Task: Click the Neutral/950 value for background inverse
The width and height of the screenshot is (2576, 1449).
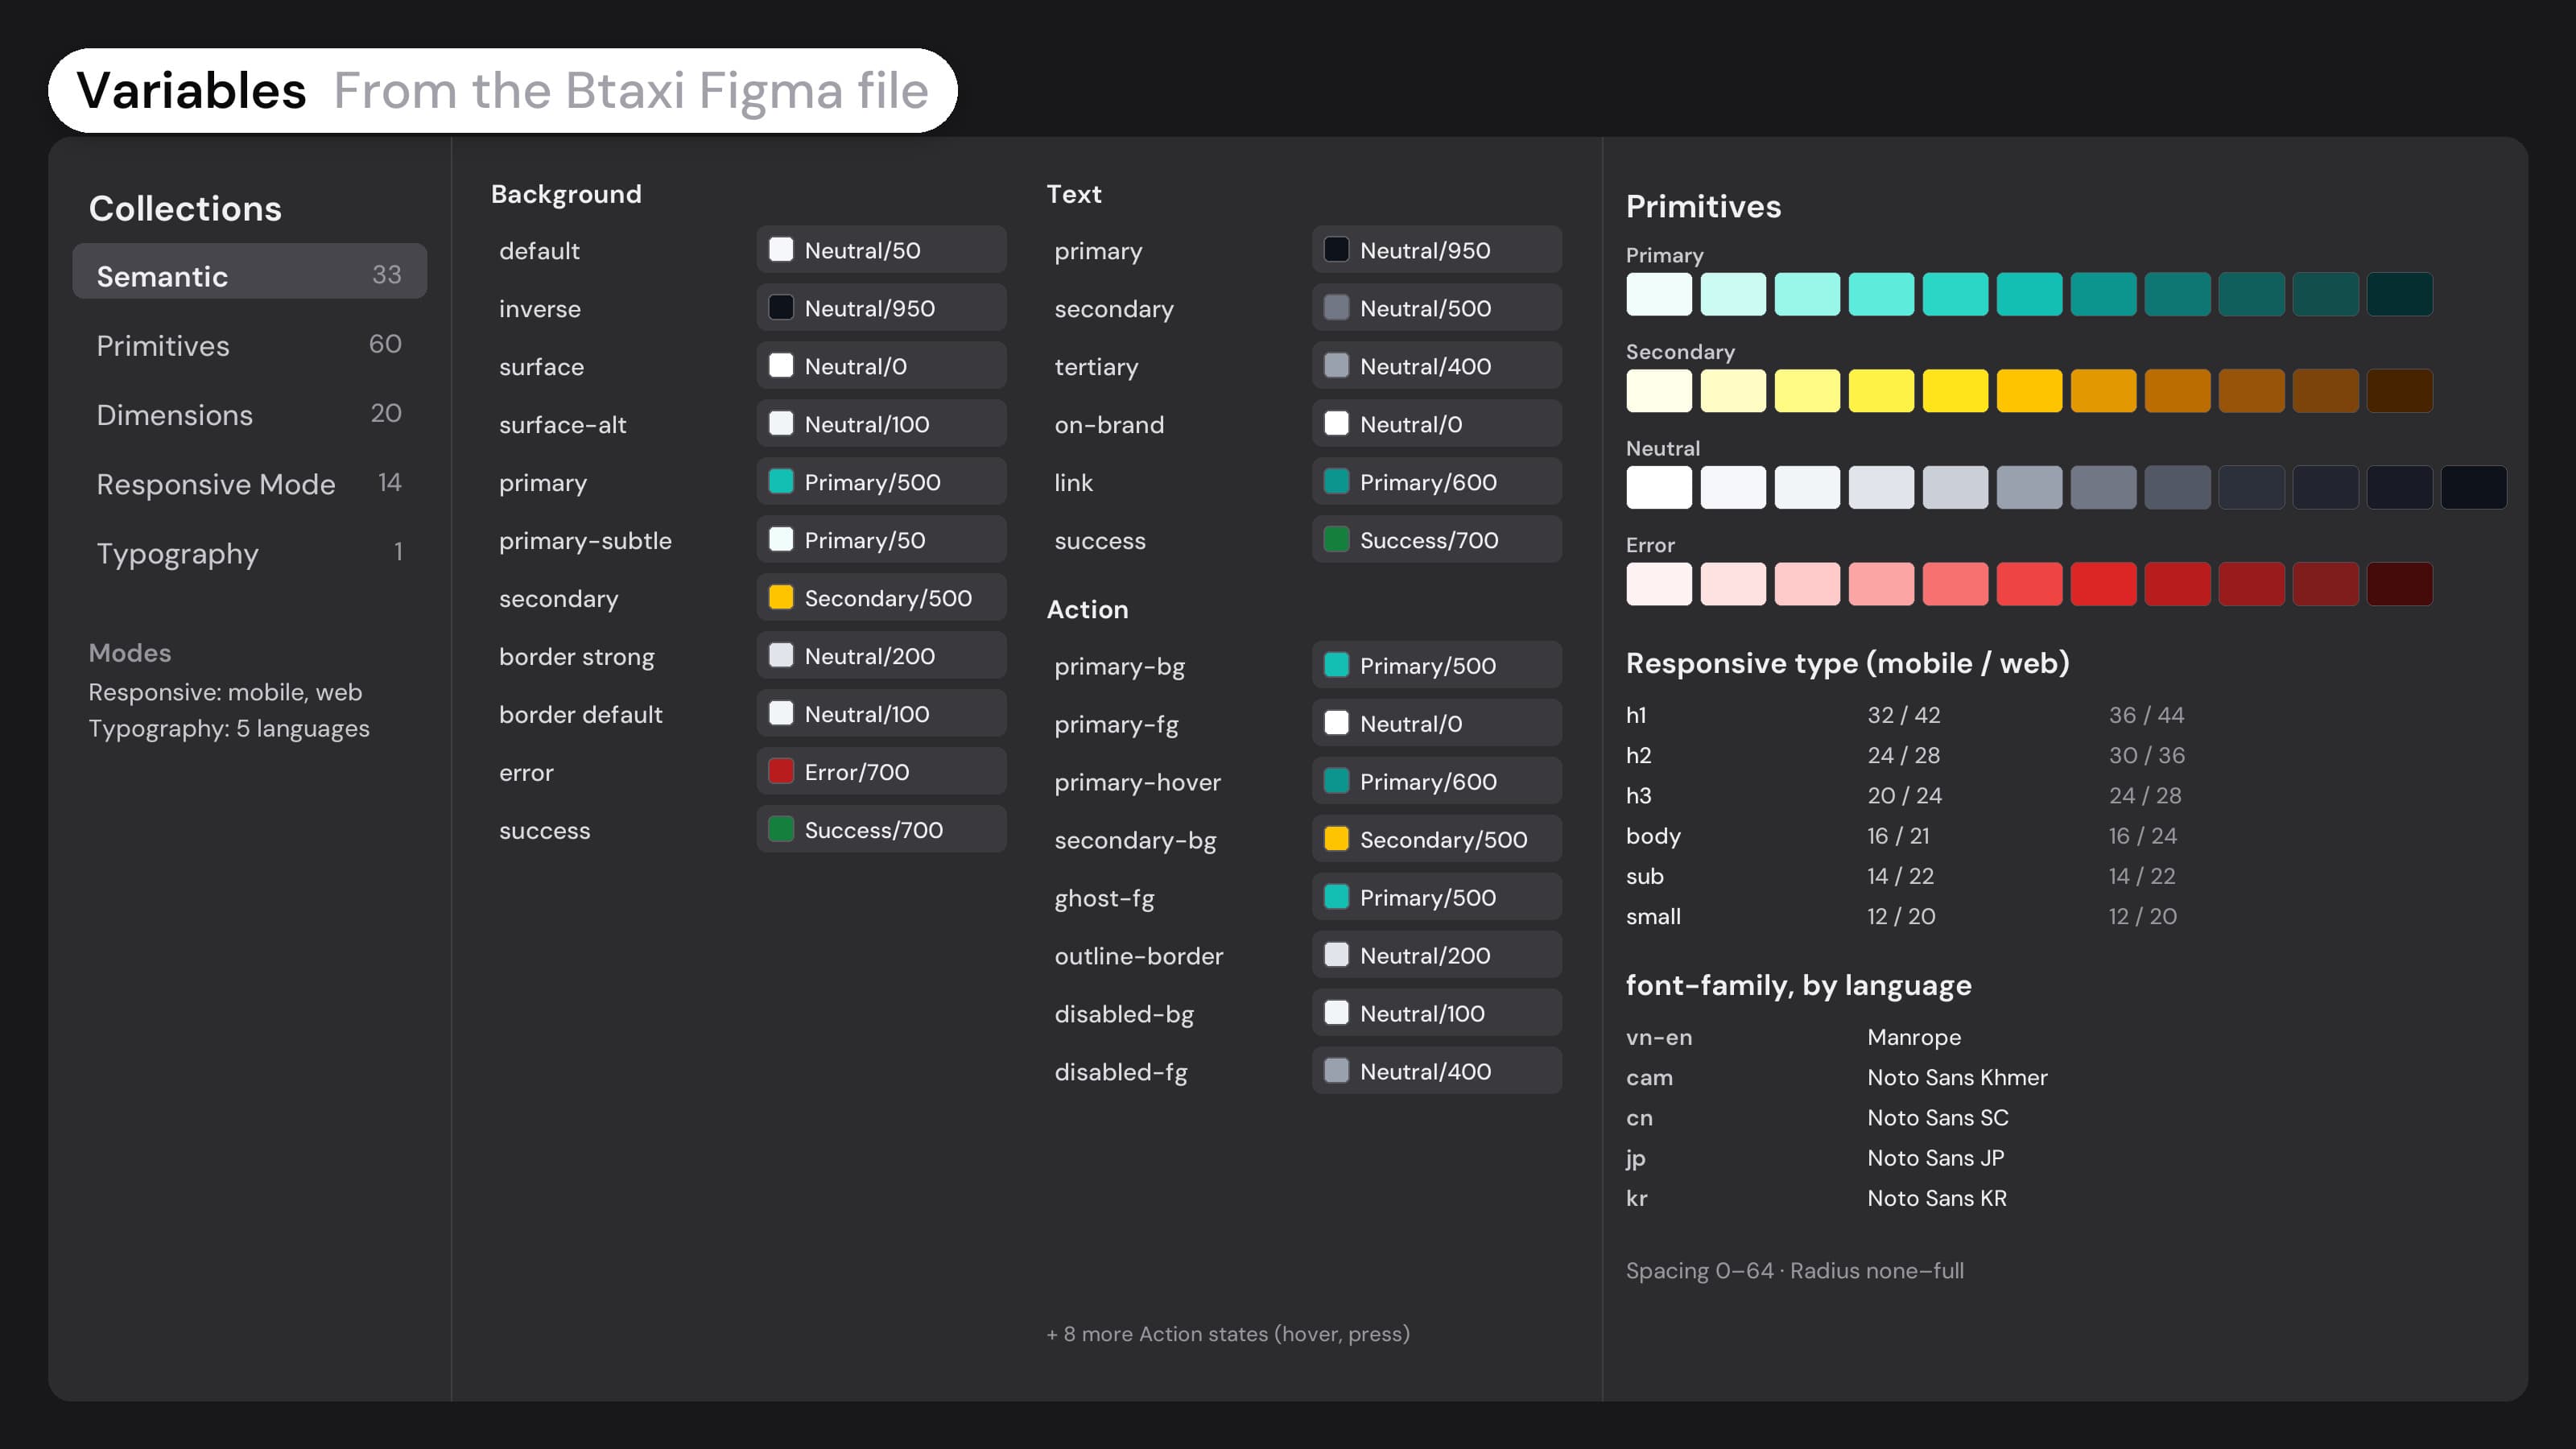Action: tap(881, 308)
